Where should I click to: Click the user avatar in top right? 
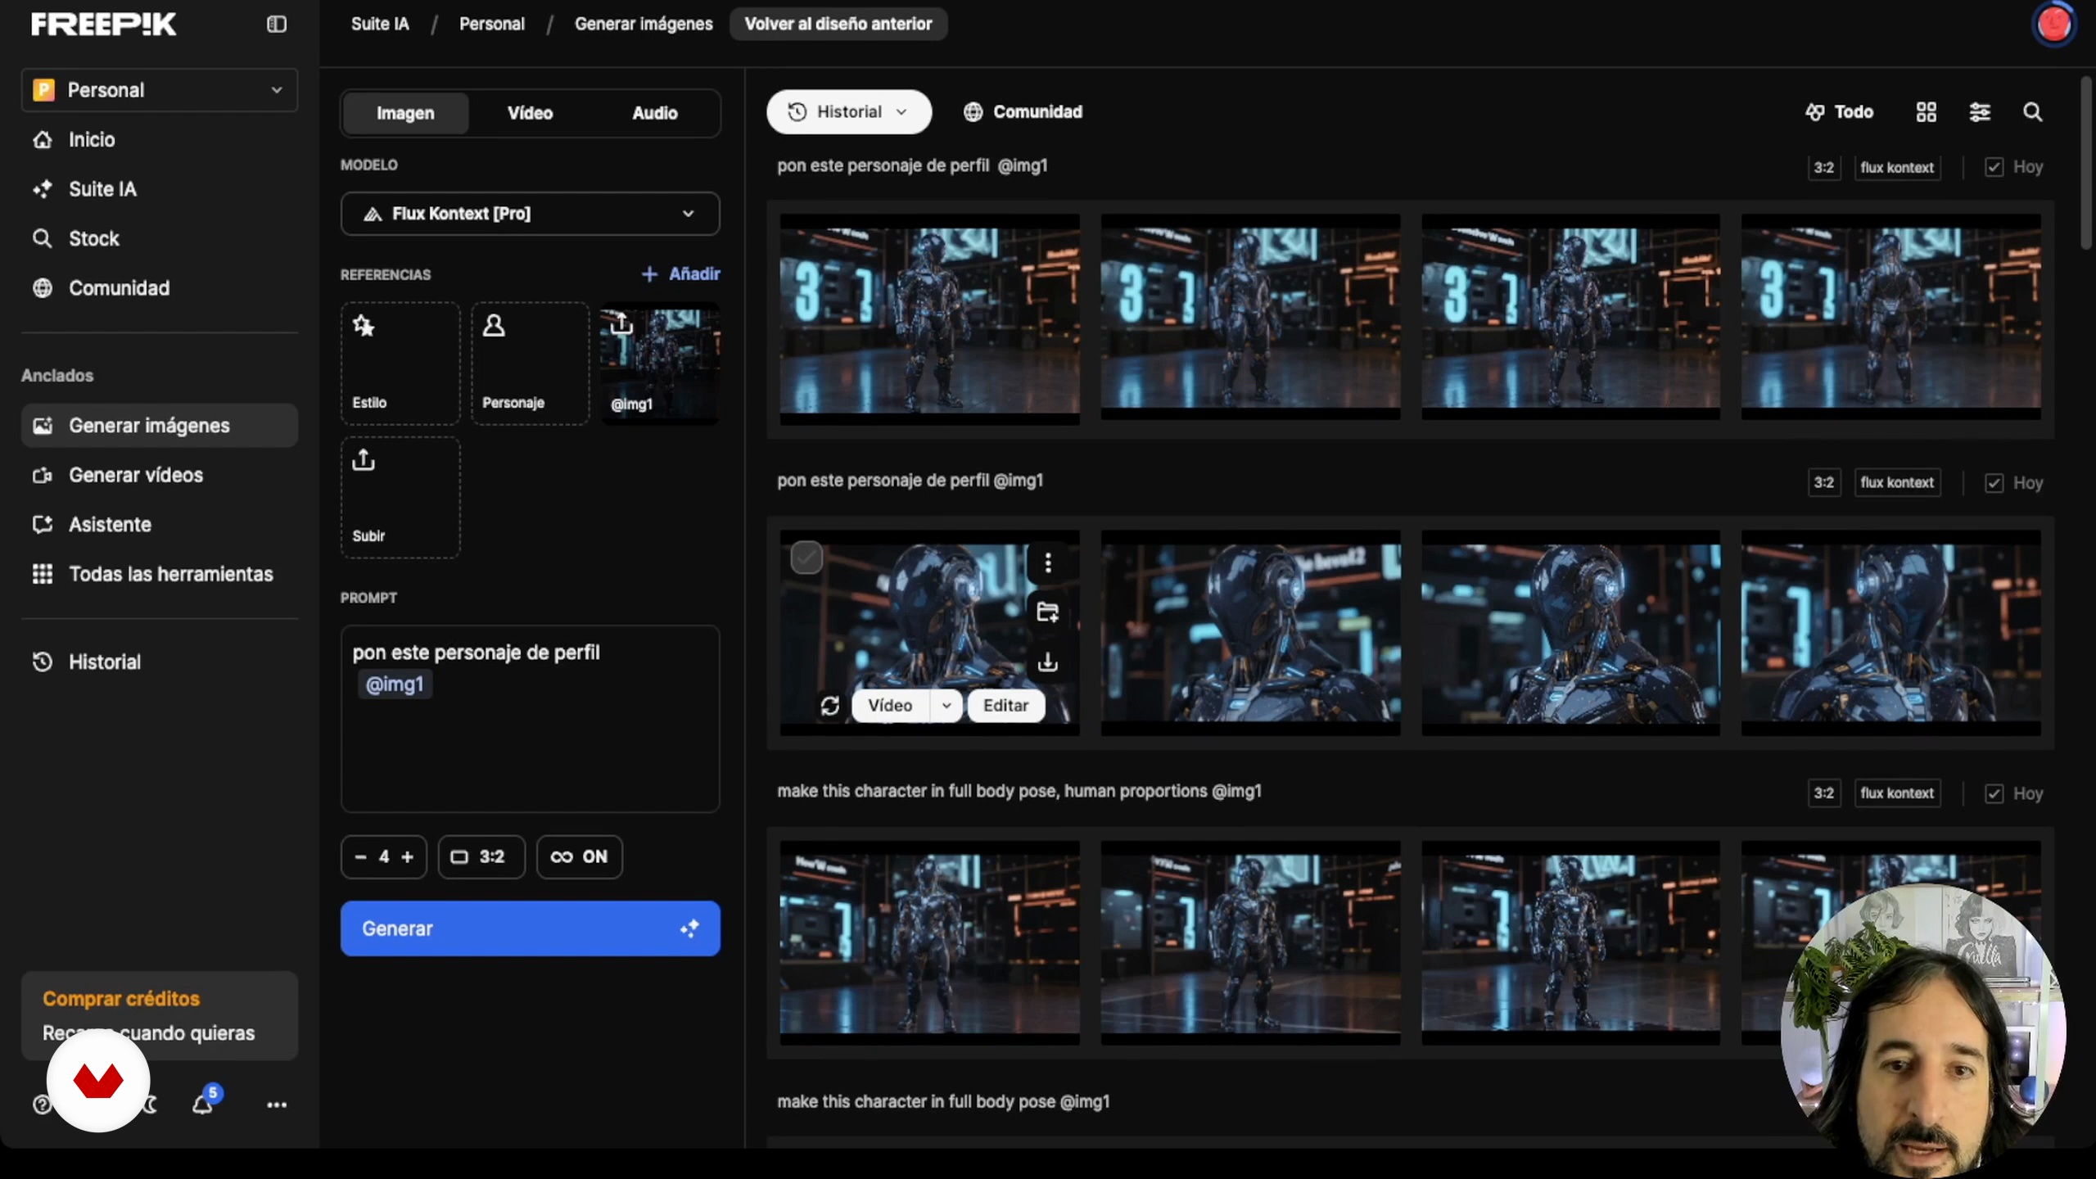pyautogui.click(x=2053, y=24)
